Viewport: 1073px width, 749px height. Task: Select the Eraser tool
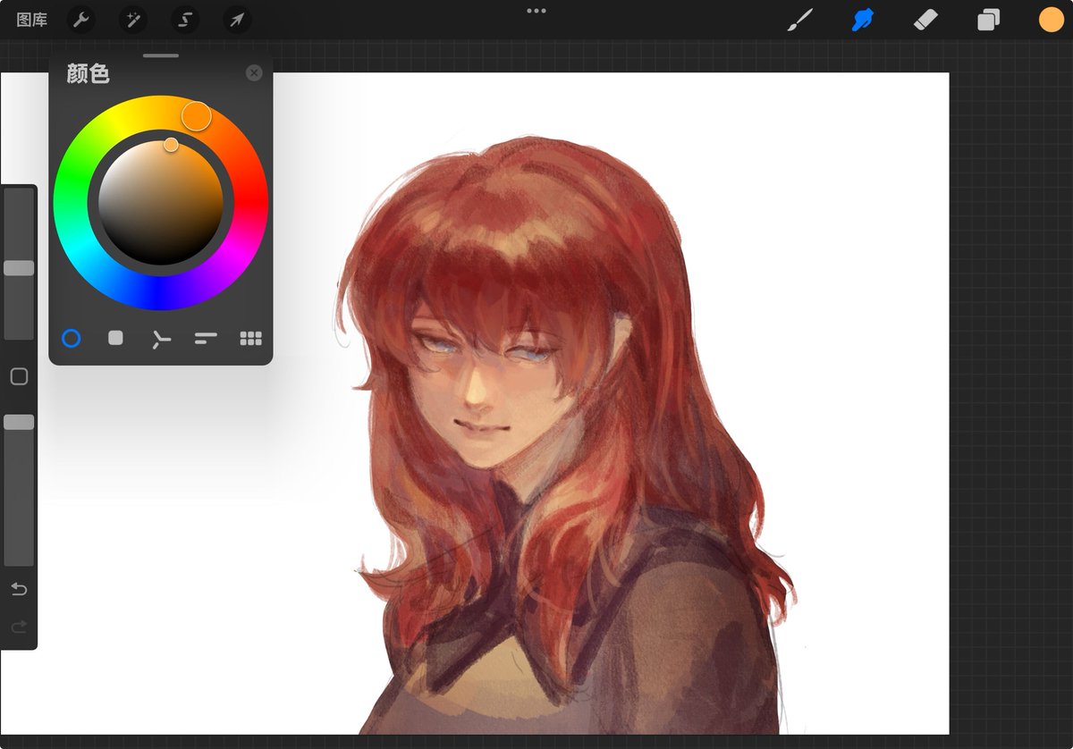tap(925, 20)
